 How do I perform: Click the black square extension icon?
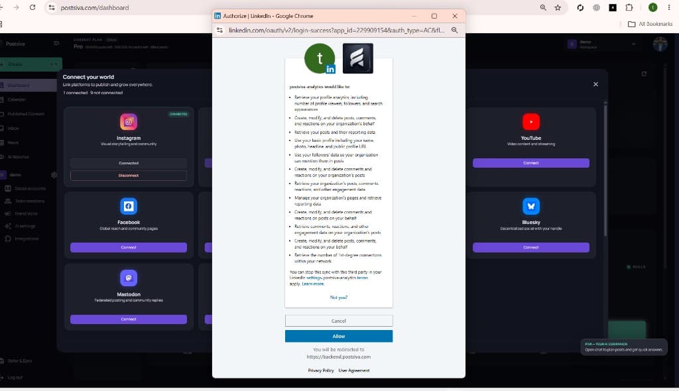pyautogui.click(x=613, y=7)
